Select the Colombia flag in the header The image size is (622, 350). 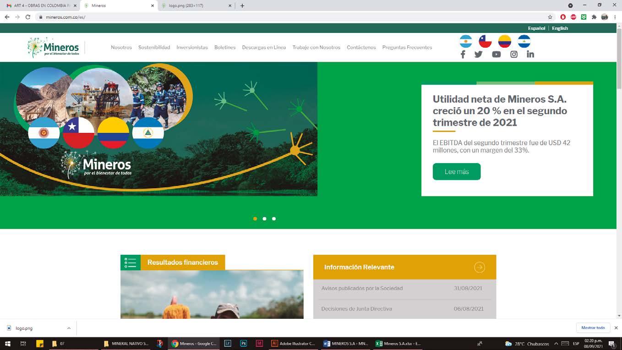pyautogui.click(x=505, y=42)
